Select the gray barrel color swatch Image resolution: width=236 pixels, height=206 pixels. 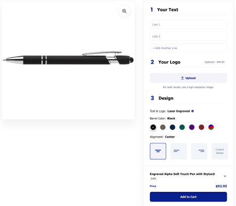tap(163, 127)
